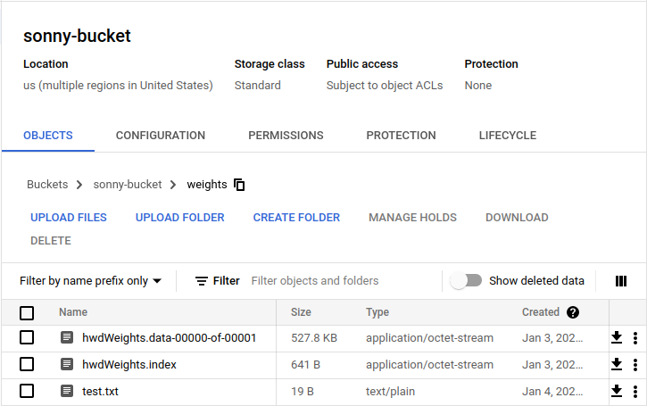
Task: Open more actions menu for hwdWeights.index
Action: point(635,364)
